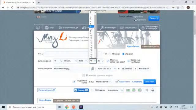Click the hour list scrollbar up arrow

click(95, 12)
